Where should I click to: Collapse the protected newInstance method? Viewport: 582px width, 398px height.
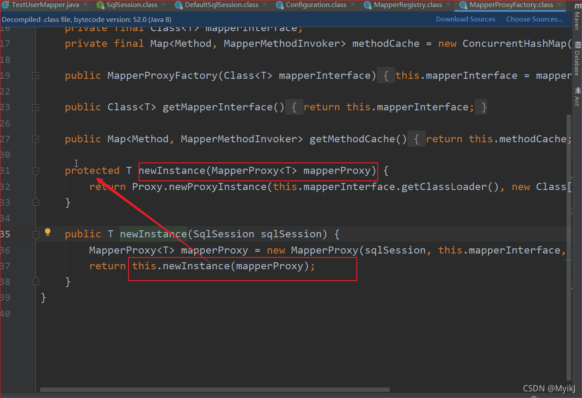coord(36,171)
